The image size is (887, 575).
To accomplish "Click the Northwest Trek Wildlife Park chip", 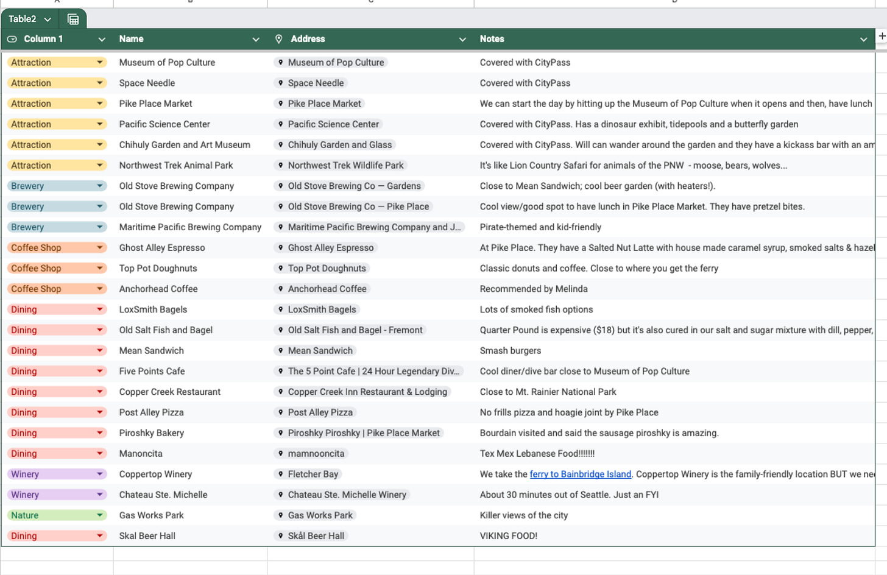I will (x=341, y=165).
